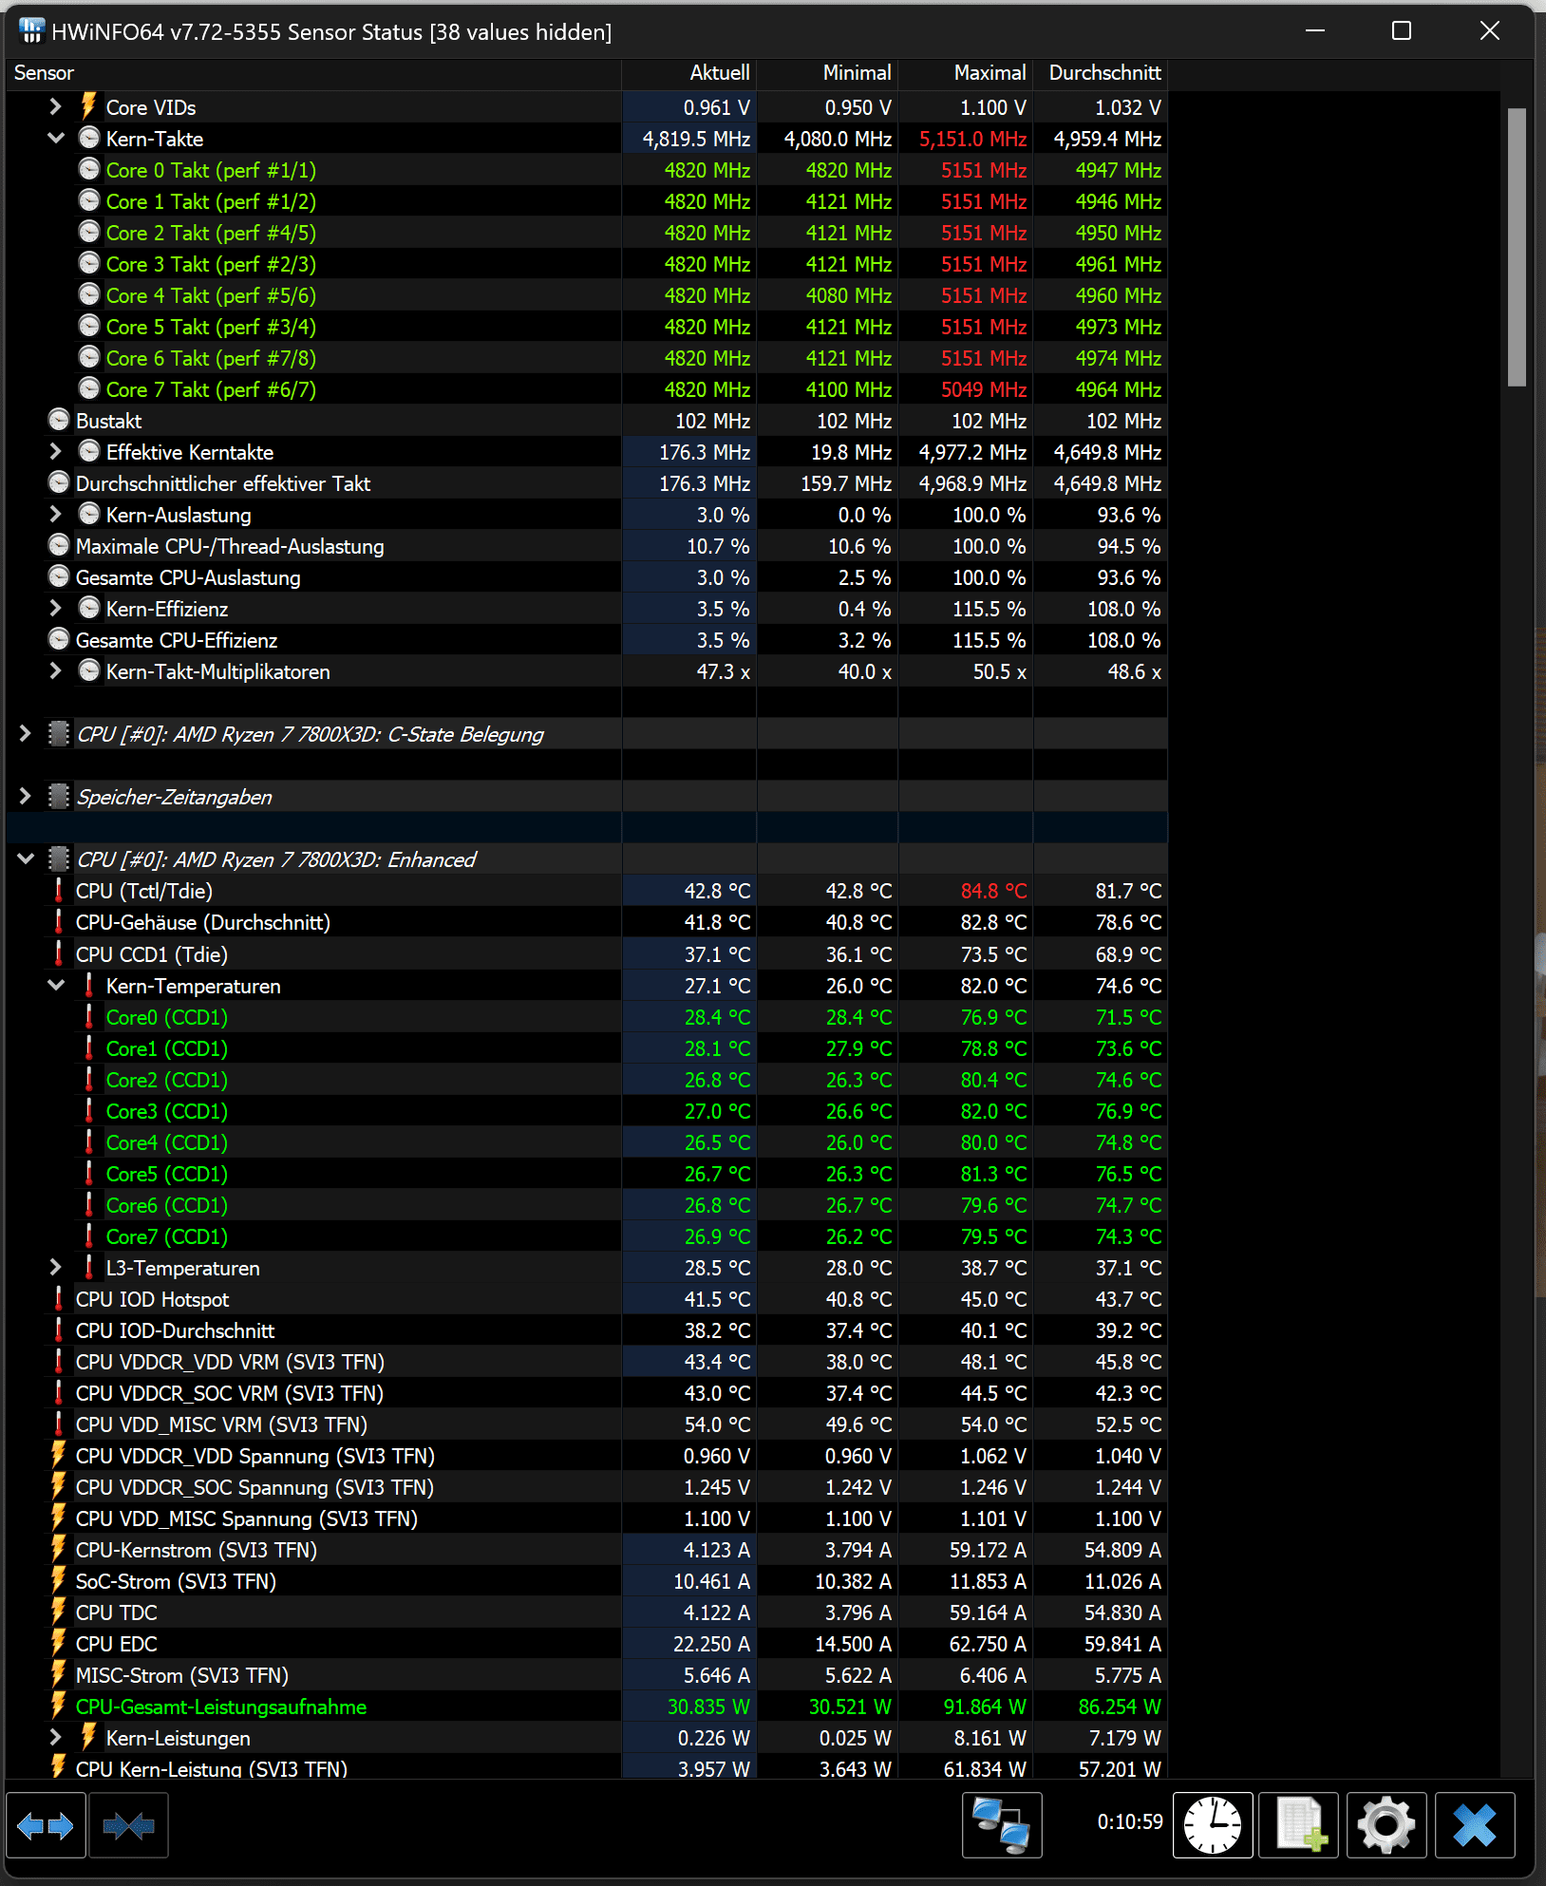Expand Effektive Kerntakte
The height and width of the screenshot is (1886, 1546).
click(55, 451)
